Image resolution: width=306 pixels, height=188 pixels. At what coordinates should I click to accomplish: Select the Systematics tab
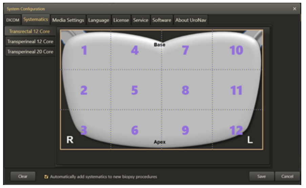(36, 20)
